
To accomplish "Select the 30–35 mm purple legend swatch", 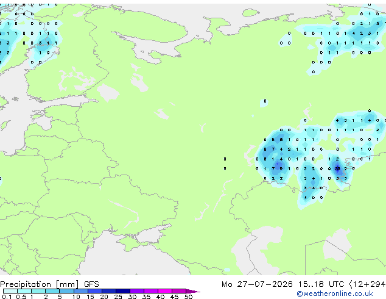I will pos(136,291).
